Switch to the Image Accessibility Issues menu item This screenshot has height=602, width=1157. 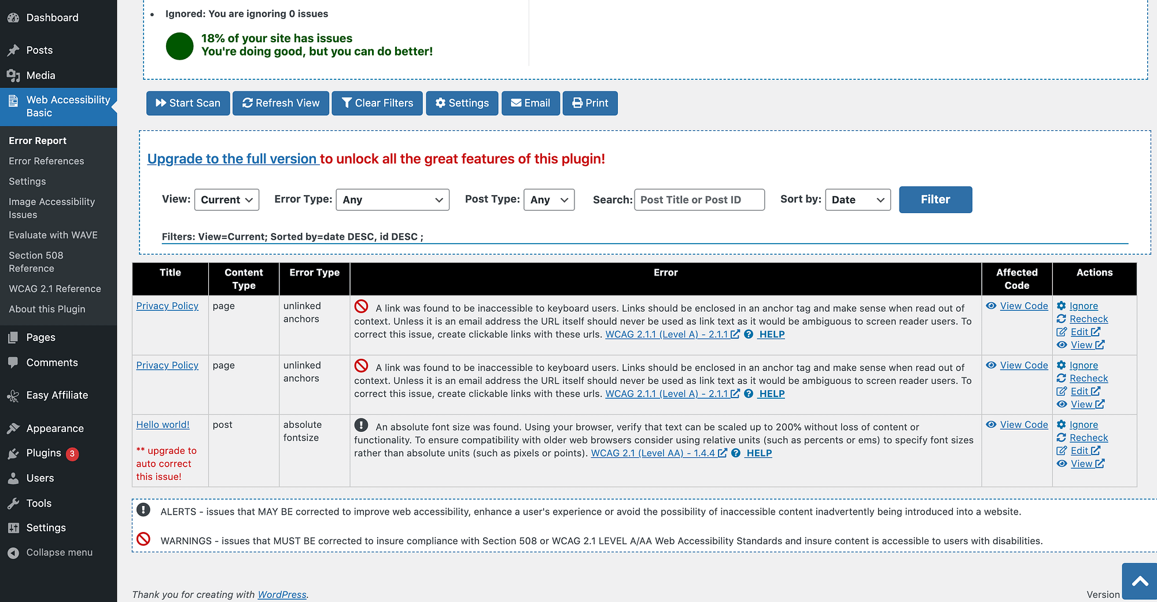coord(51,208)
